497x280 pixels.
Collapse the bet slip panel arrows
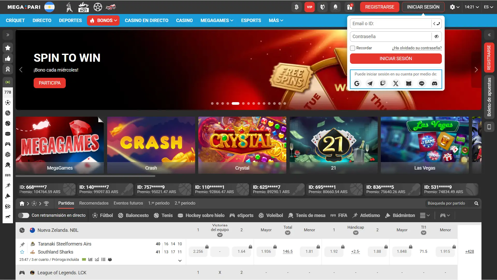coord(489,35)
